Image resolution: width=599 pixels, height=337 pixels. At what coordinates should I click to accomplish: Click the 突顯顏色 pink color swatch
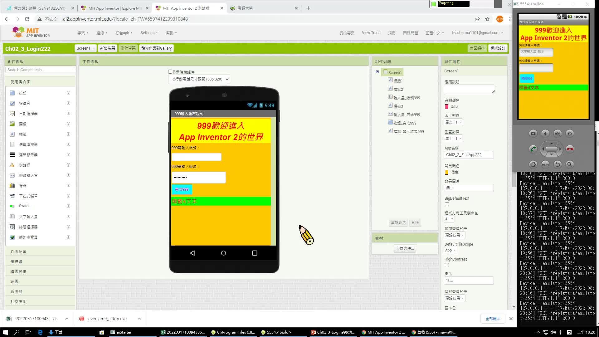[446, 107]
